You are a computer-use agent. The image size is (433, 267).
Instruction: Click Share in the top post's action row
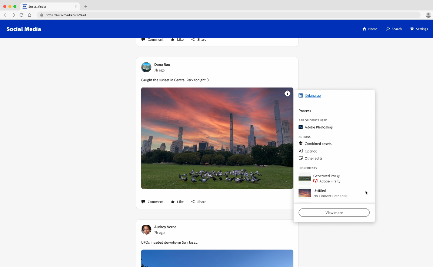tap(199, 40)
